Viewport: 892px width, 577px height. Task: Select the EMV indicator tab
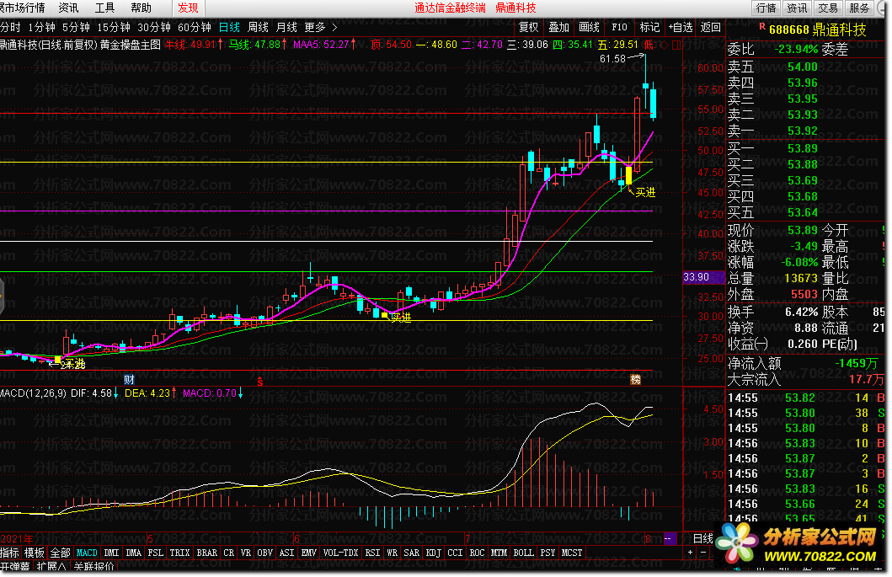pyautogui.click(x=308, y=553)
